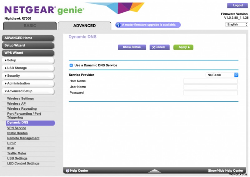
Task: Click Show/Hide Help Center link
Action: [x=225, y=171]
